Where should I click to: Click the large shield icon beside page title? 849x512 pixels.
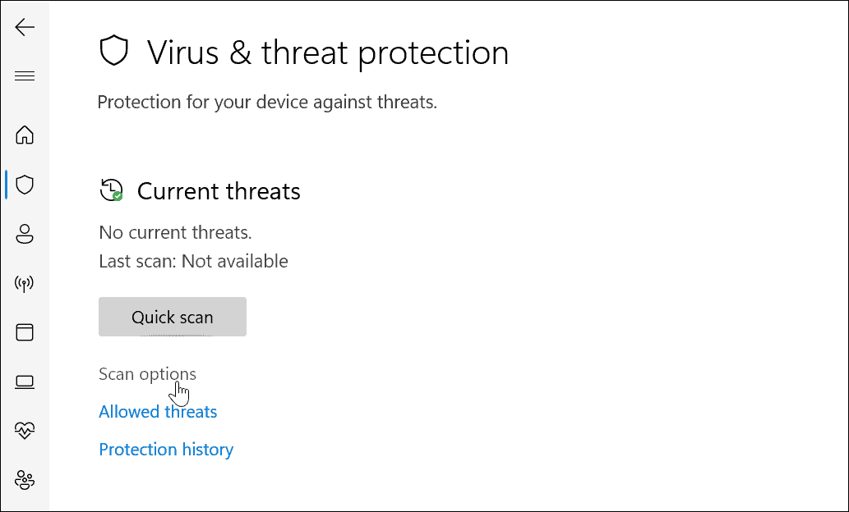(114, 53)
